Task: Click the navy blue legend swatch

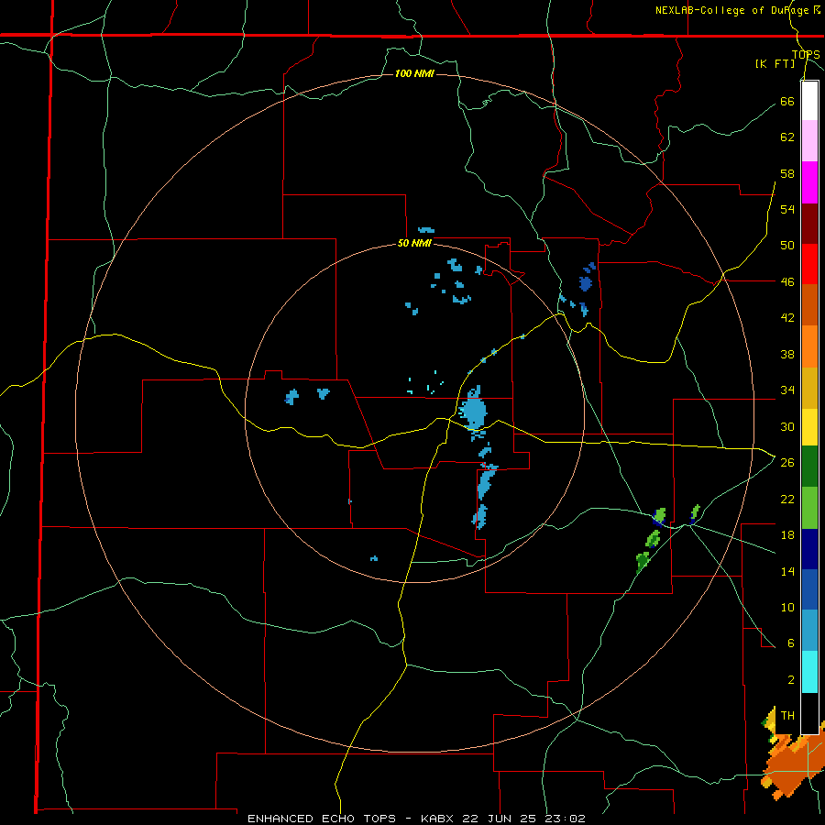Action: pyautogui.click(x=809, y=549)
